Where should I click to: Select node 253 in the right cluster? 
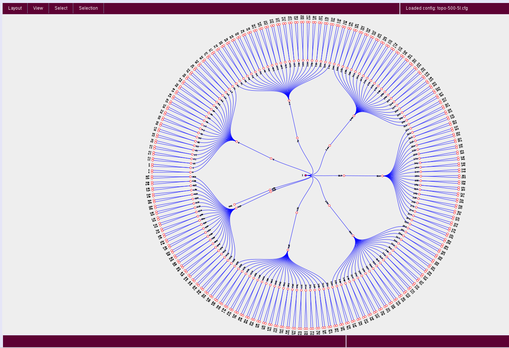pyautogui.click(x=421, y=181)
